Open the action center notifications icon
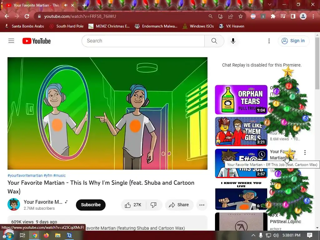320x240 pixels. point(310,235)
